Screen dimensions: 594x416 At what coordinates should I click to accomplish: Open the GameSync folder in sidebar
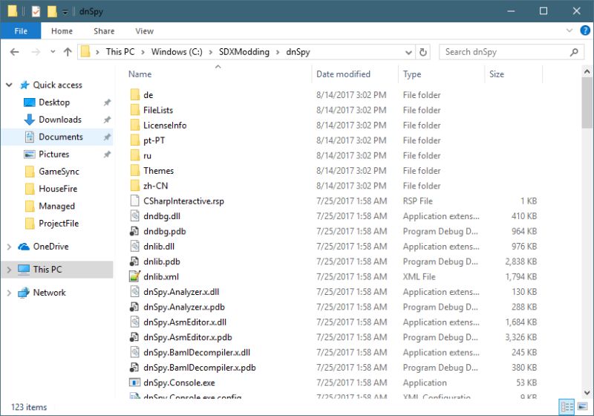[59, 172]
